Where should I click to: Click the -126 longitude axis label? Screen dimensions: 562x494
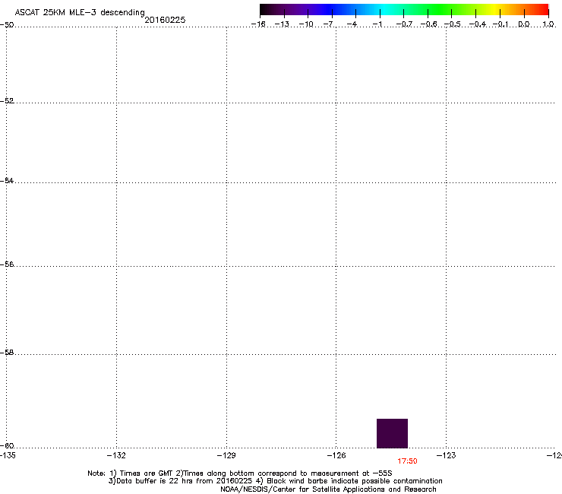tap(336, 455)
